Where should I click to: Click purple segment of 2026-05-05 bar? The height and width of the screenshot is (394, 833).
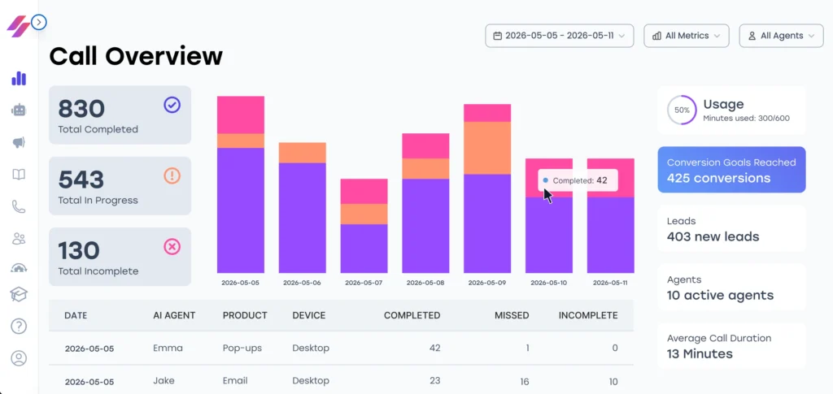(241, 210)
